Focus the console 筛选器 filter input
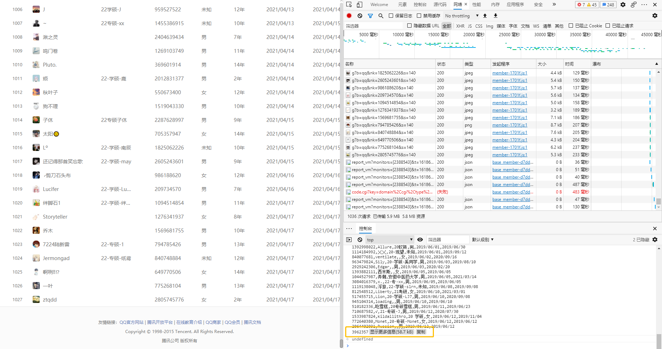This screenshot has width=662, height=349. [x=448, y=240]
